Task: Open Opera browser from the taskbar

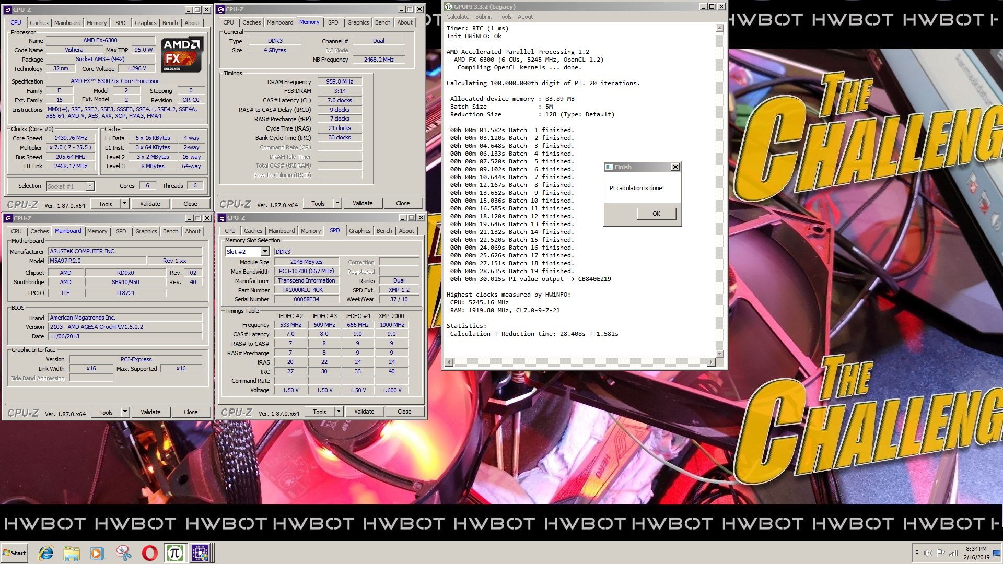Action: (x=149, y=553)
